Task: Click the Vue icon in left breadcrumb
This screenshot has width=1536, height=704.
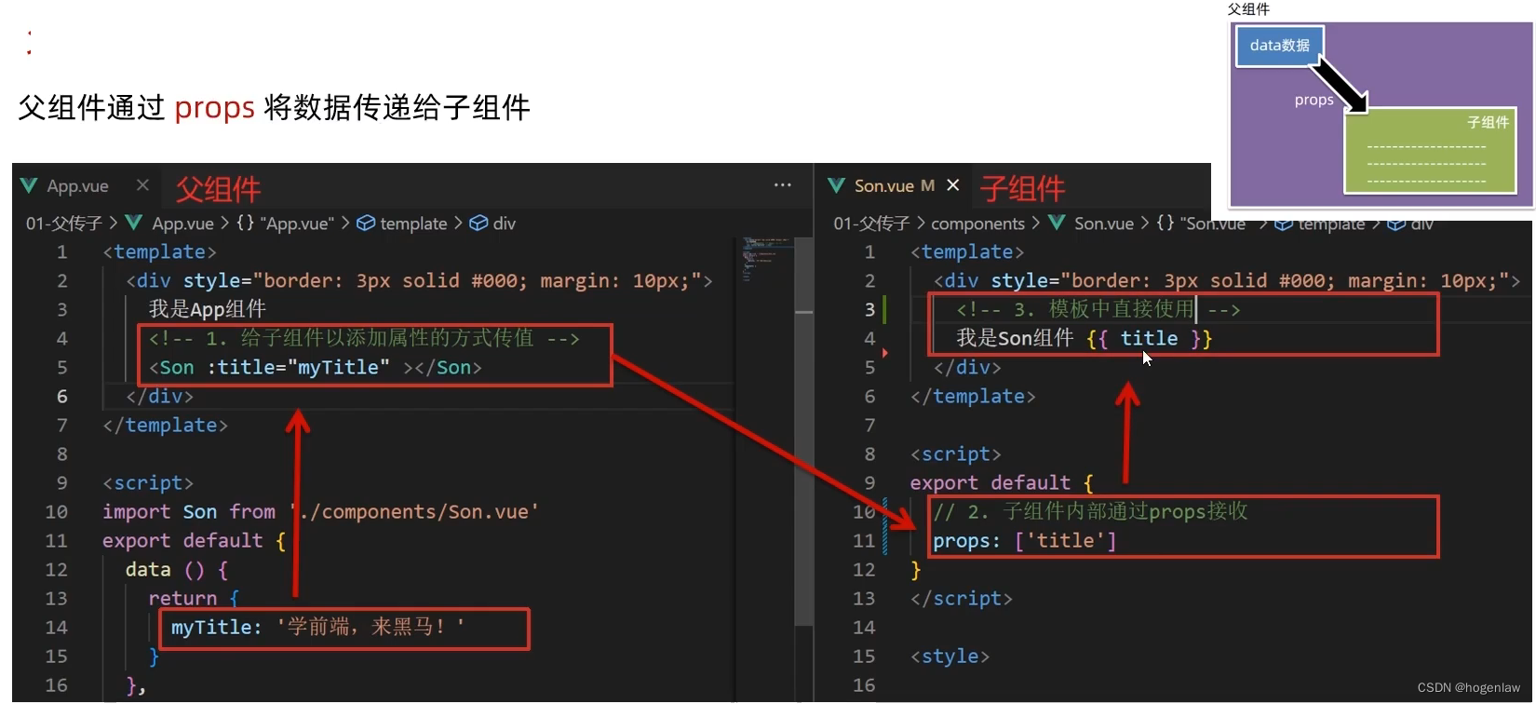Action: click(x=134, y=223)
